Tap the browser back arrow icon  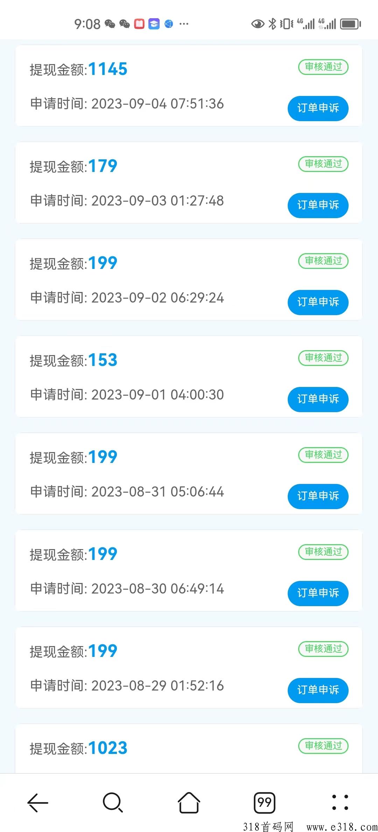pos(38,802)
